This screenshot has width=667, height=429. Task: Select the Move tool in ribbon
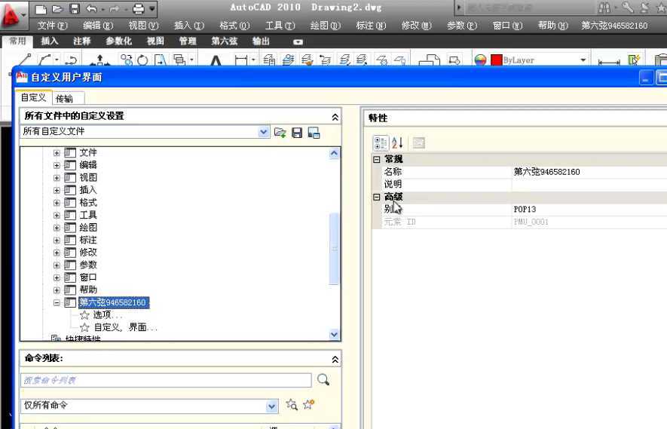point(99,60)
